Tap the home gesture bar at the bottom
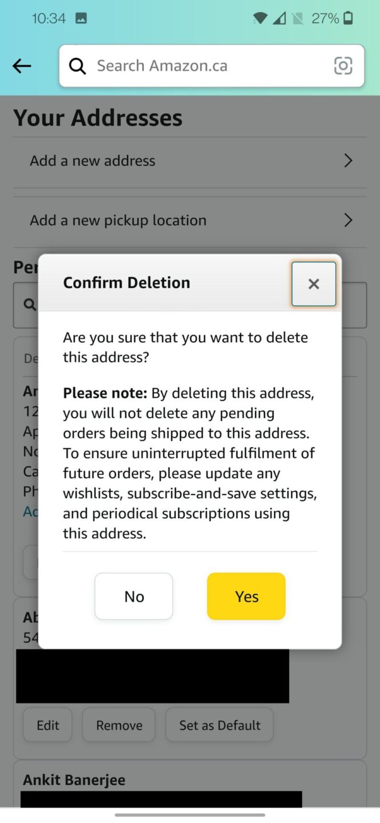This screenshot has height=823, width=380. (x=190, y=813)
